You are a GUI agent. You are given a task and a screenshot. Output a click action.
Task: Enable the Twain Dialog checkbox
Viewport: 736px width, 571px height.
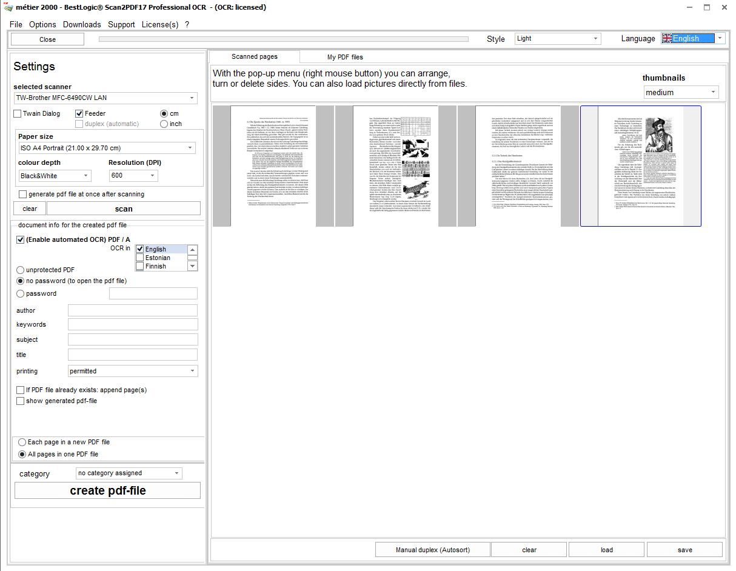click(18, 113)
